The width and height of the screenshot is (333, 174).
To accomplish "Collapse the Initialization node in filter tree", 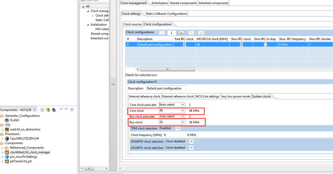I will (88, 25).
